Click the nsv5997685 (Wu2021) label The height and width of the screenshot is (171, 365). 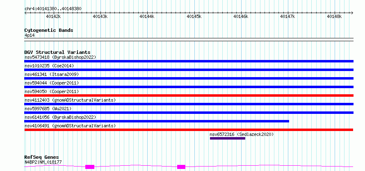click(x=48, y=109)
